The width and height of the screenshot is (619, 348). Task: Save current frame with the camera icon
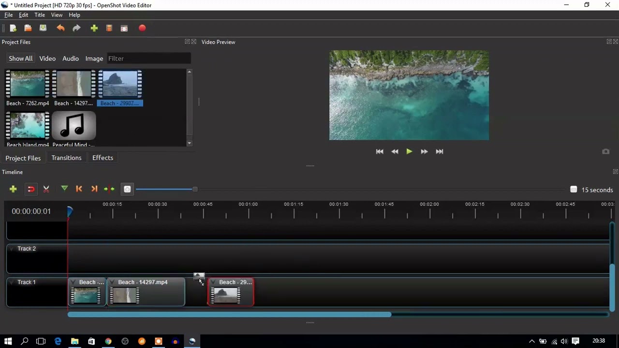tap(605, 152)
